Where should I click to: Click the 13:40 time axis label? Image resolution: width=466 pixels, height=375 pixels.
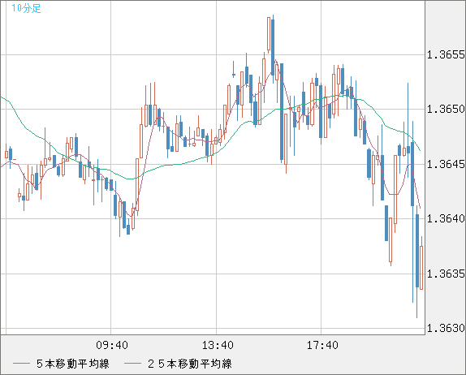click(x=218, y=345)
